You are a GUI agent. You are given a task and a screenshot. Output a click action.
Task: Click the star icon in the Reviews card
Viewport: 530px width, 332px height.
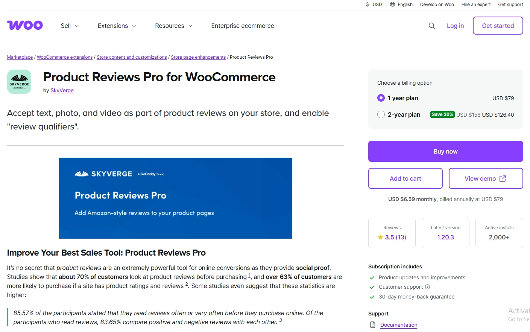click(x=381, y=237)
